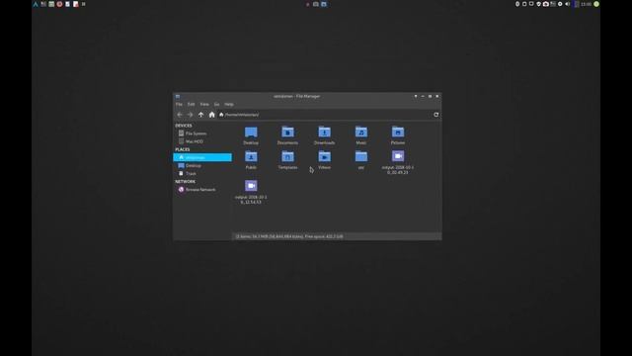Select Mac HDD under Devices
The height and width of the screenshot is (356, 632).
(x=202, y=141)
